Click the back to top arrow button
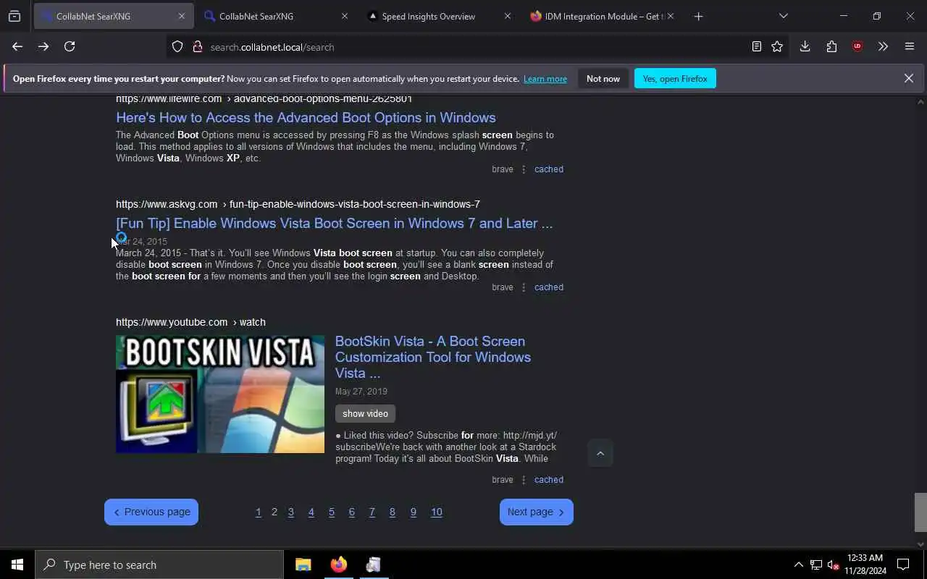 click(x=600, y=453)
